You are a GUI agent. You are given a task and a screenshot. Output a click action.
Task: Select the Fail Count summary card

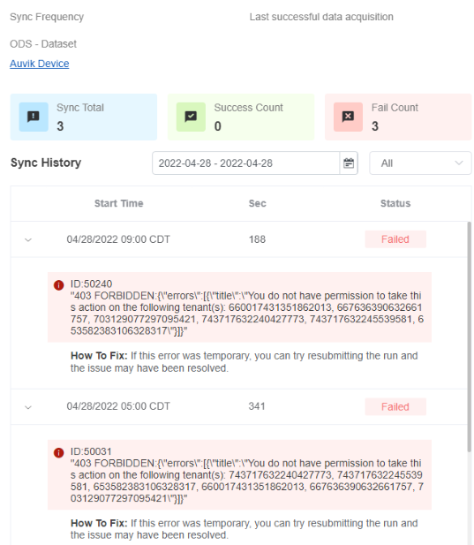pos(398,117)
